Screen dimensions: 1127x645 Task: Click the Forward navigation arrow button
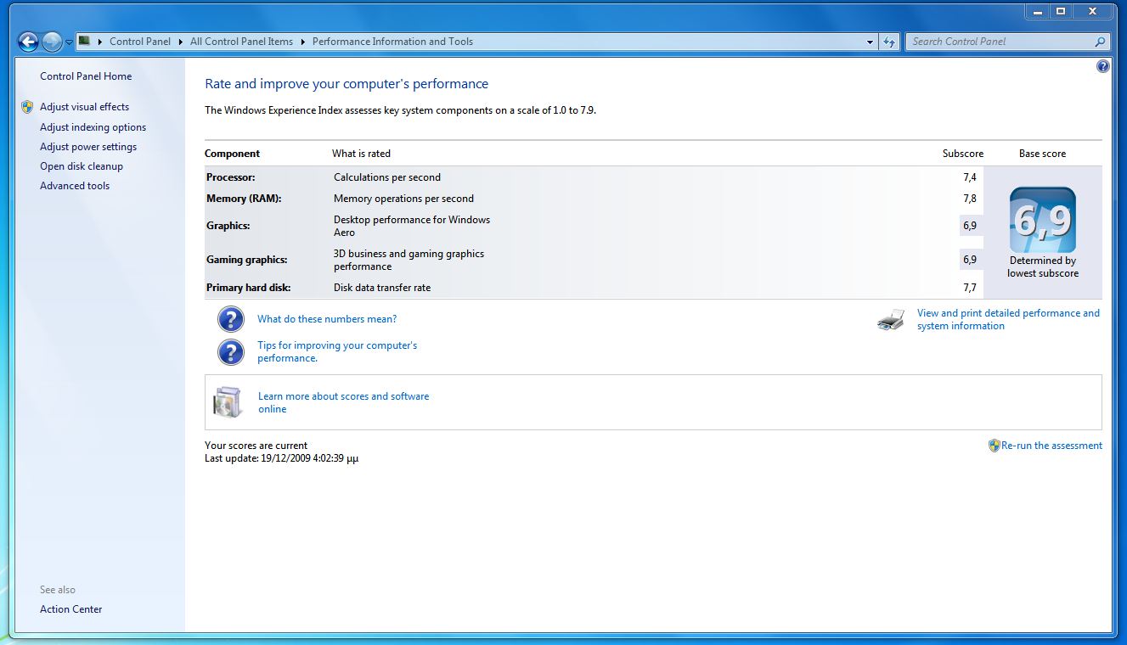click(x=52, y=42)
